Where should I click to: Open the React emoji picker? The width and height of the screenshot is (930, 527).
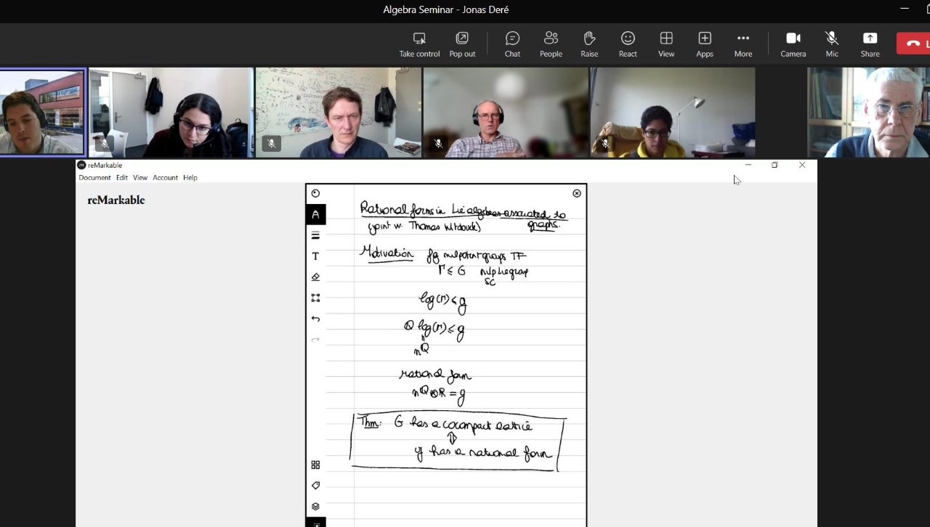coord(628,44)
